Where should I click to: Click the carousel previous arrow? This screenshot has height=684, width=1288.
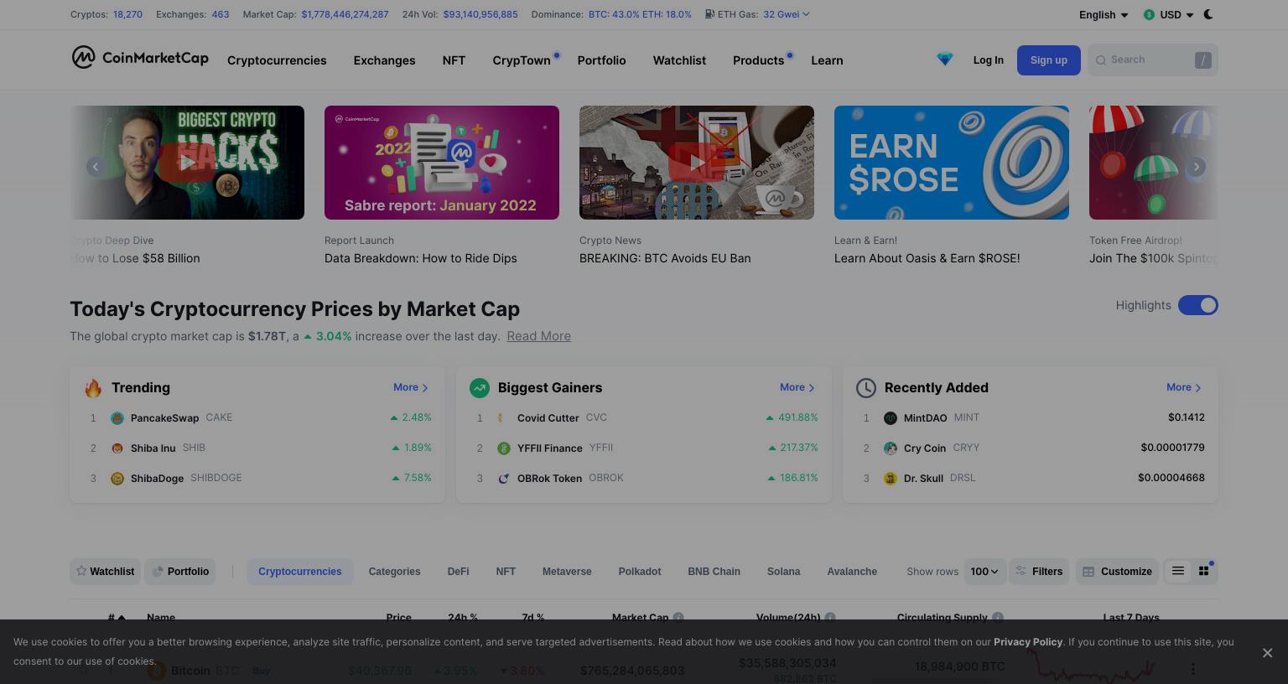click(x=96, y=167)
